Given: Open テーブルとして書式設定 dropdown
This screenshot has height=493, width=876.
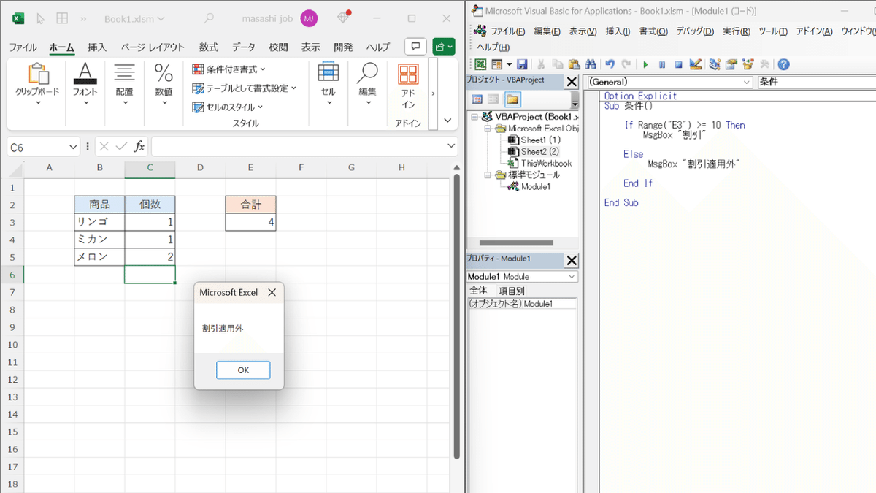Looking at the screenshot, I should pyautogui.click(x=245, y=88).
